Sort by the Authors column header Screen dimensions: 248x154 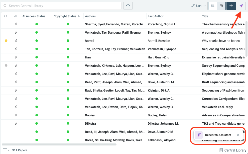click(x=90, y=16)
